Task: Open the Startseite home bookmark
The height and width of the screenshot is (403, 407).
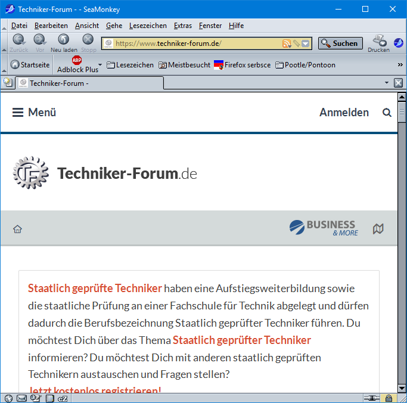Action: 30,64
